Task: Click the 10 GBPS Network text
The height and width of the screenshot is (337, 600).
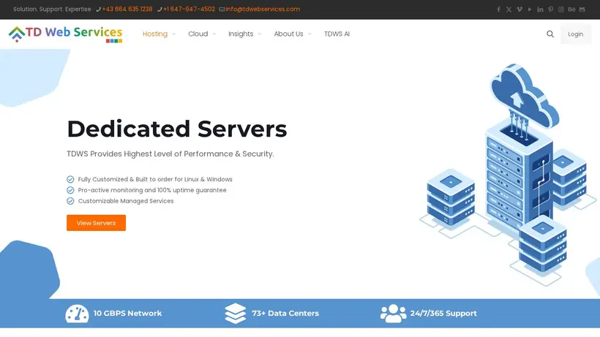Action: (127, 314)
